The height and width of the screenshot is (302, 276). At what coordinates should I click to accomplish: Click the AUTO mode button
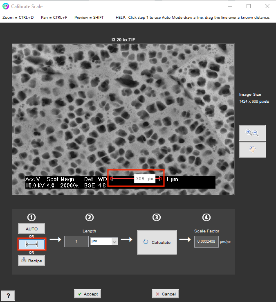click(31, 229)
